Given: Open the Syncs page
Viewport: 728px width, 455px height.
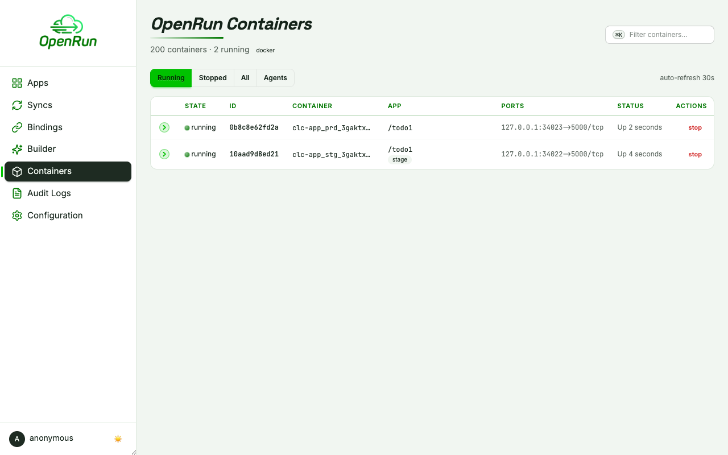Looking at the screenshot, I should point(68,105).
